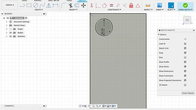
Task: Click the Zoom magnifier icon
Action: coord(93,106)
